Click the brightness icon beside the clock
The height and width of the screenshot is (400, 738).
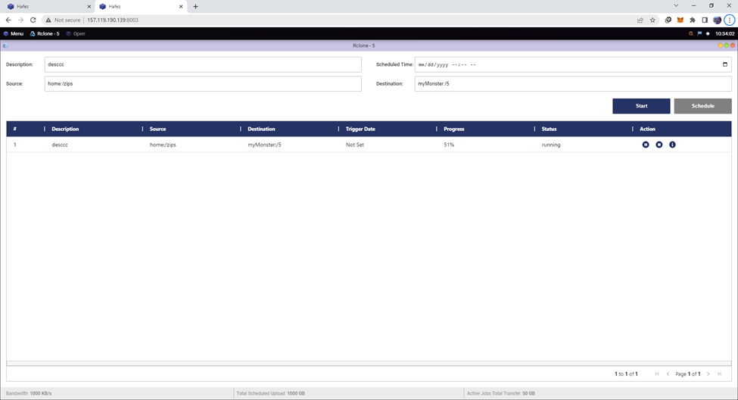point(708,33)
